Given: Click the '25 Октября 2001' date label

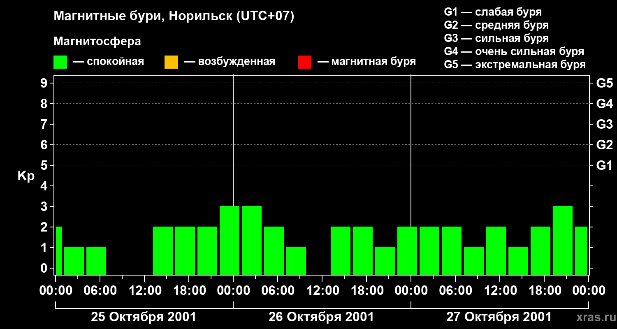Looking at the screenshot, I should point(144,317).
